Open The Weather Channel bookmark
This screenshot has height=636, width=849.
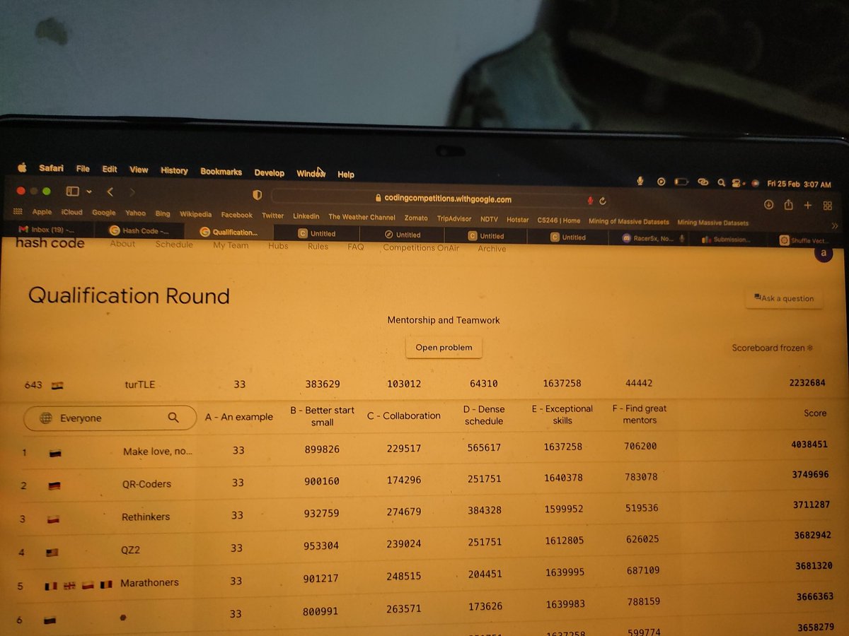pos(362,217)
